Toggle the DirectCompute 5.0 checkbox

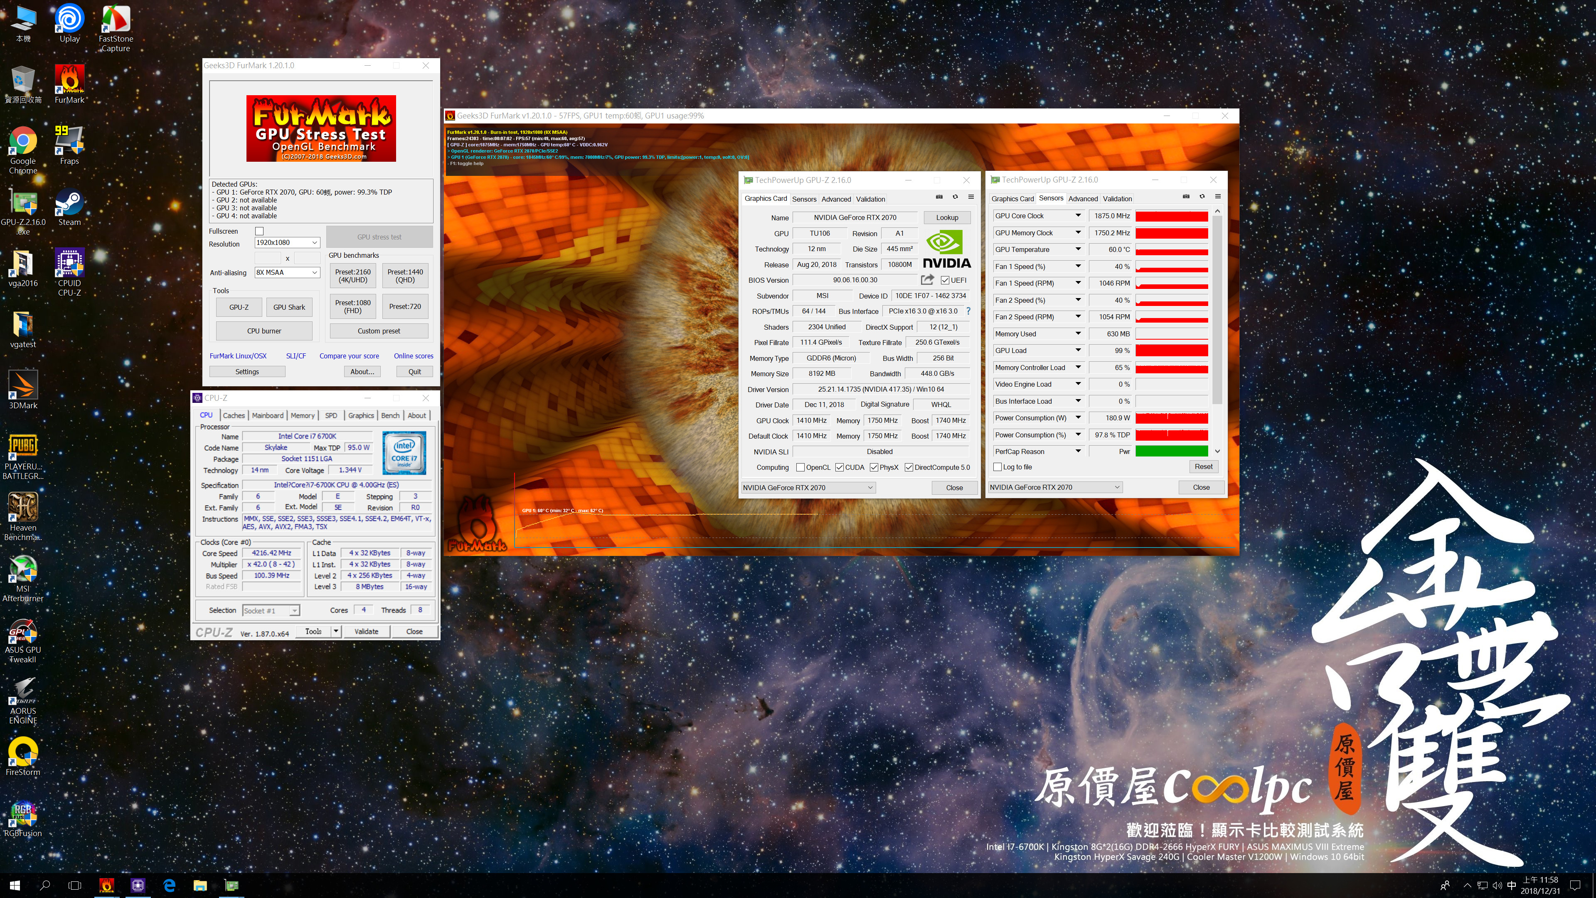pyautogui.click(x=909, y=467)
